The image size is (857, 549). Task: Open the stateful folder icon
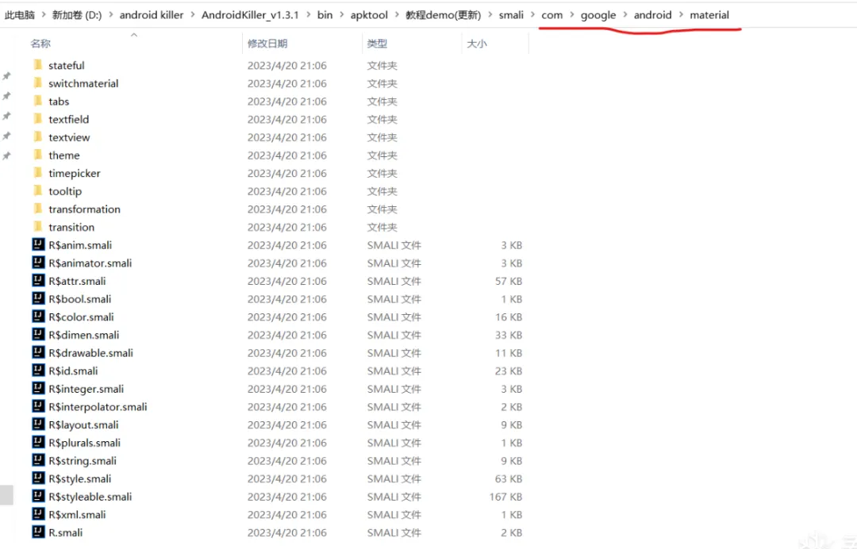[x=38, y=65]
